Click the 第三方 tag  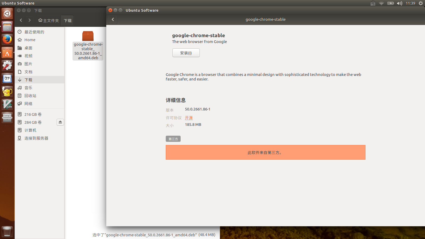(173, 139)
